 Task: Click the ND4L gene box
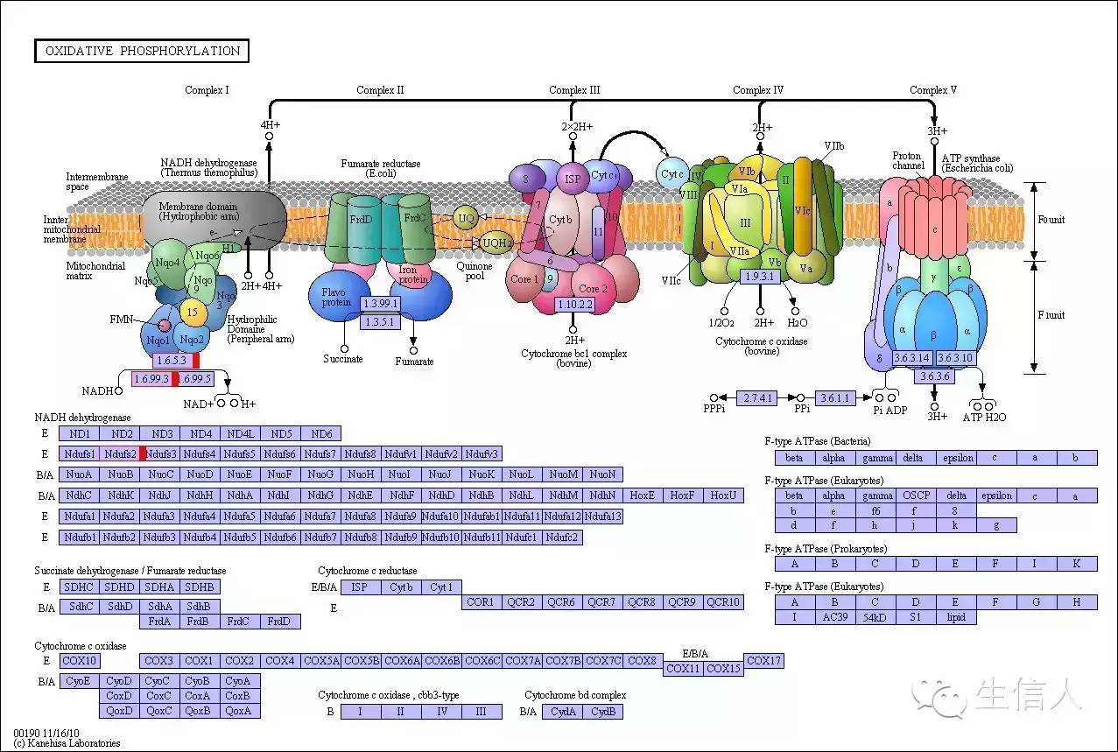pos(240,433)
